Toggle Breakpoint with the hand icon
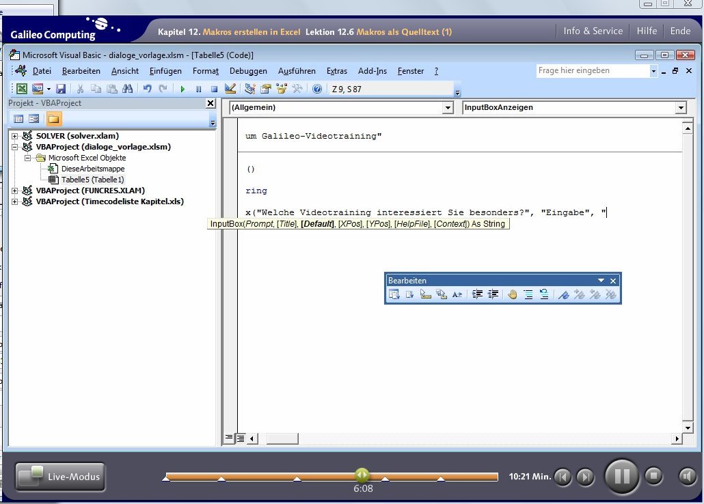This screenshot has height=504, width=704. (x=513, y=294)
